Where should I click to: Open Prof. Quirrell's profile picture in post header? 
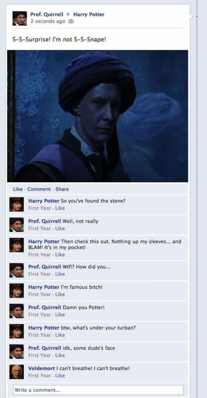19,18
